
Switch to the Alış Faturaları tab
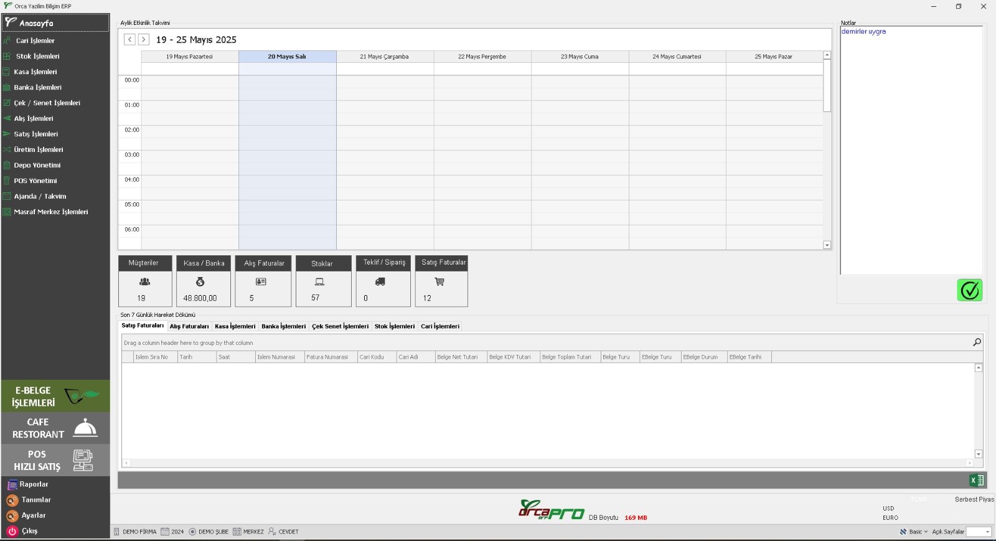coord(189,326)
